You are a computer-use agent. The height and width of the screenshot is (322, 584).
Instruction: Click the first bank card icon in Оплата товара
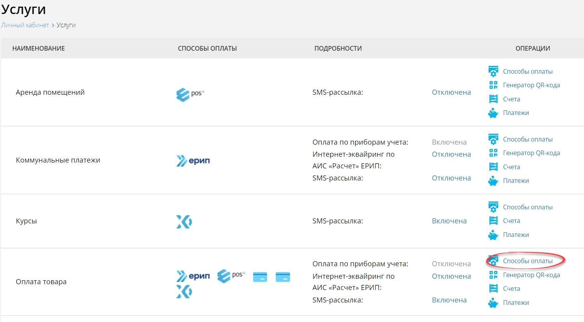[260, 277]
